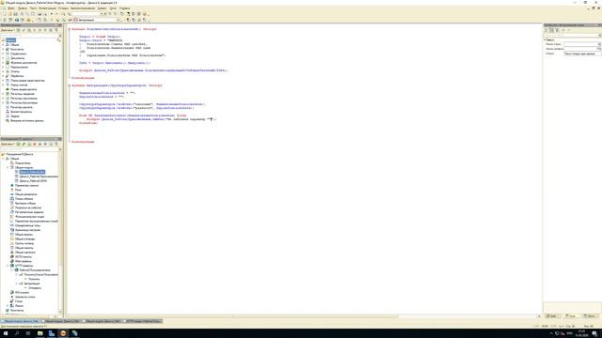Viewport: 602px width, 338px height.
Task: Select the Роли icon in extension tree
Action: [x=12, y=190]
